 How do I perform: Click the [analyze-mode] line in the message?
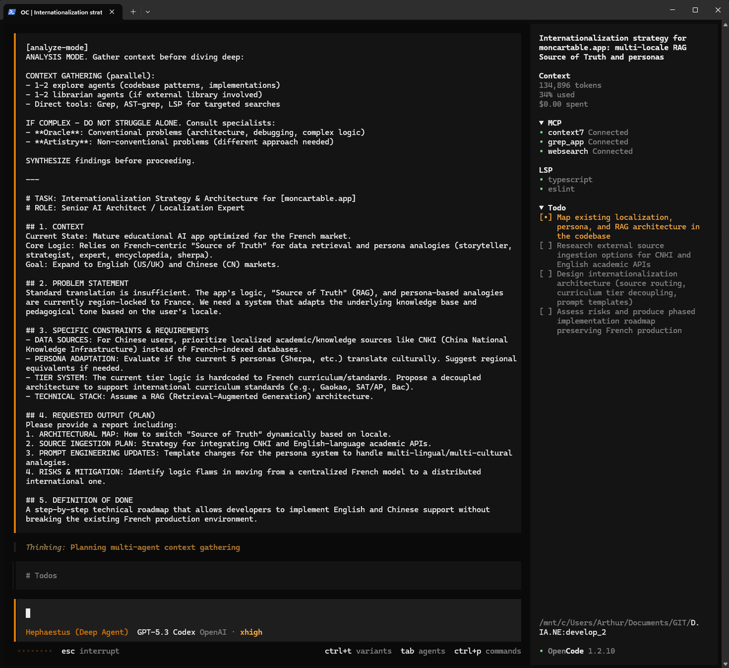(x=56, y=47)
